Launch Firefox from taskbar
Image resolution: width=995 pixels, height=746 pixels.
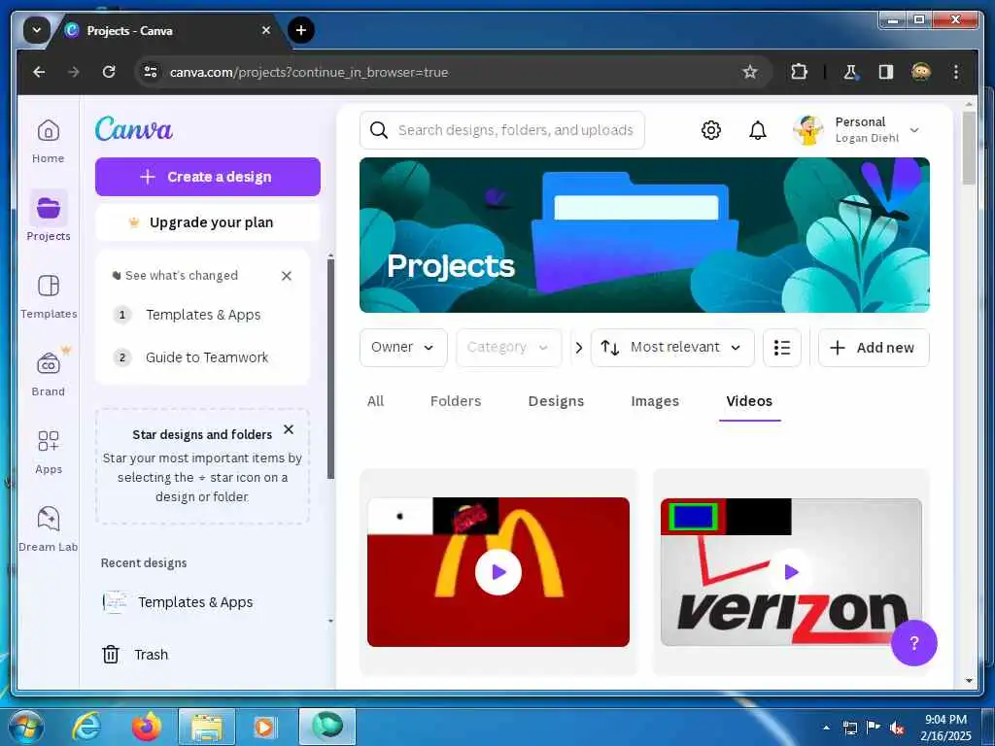pyautogui.click(x=147, y=727)
